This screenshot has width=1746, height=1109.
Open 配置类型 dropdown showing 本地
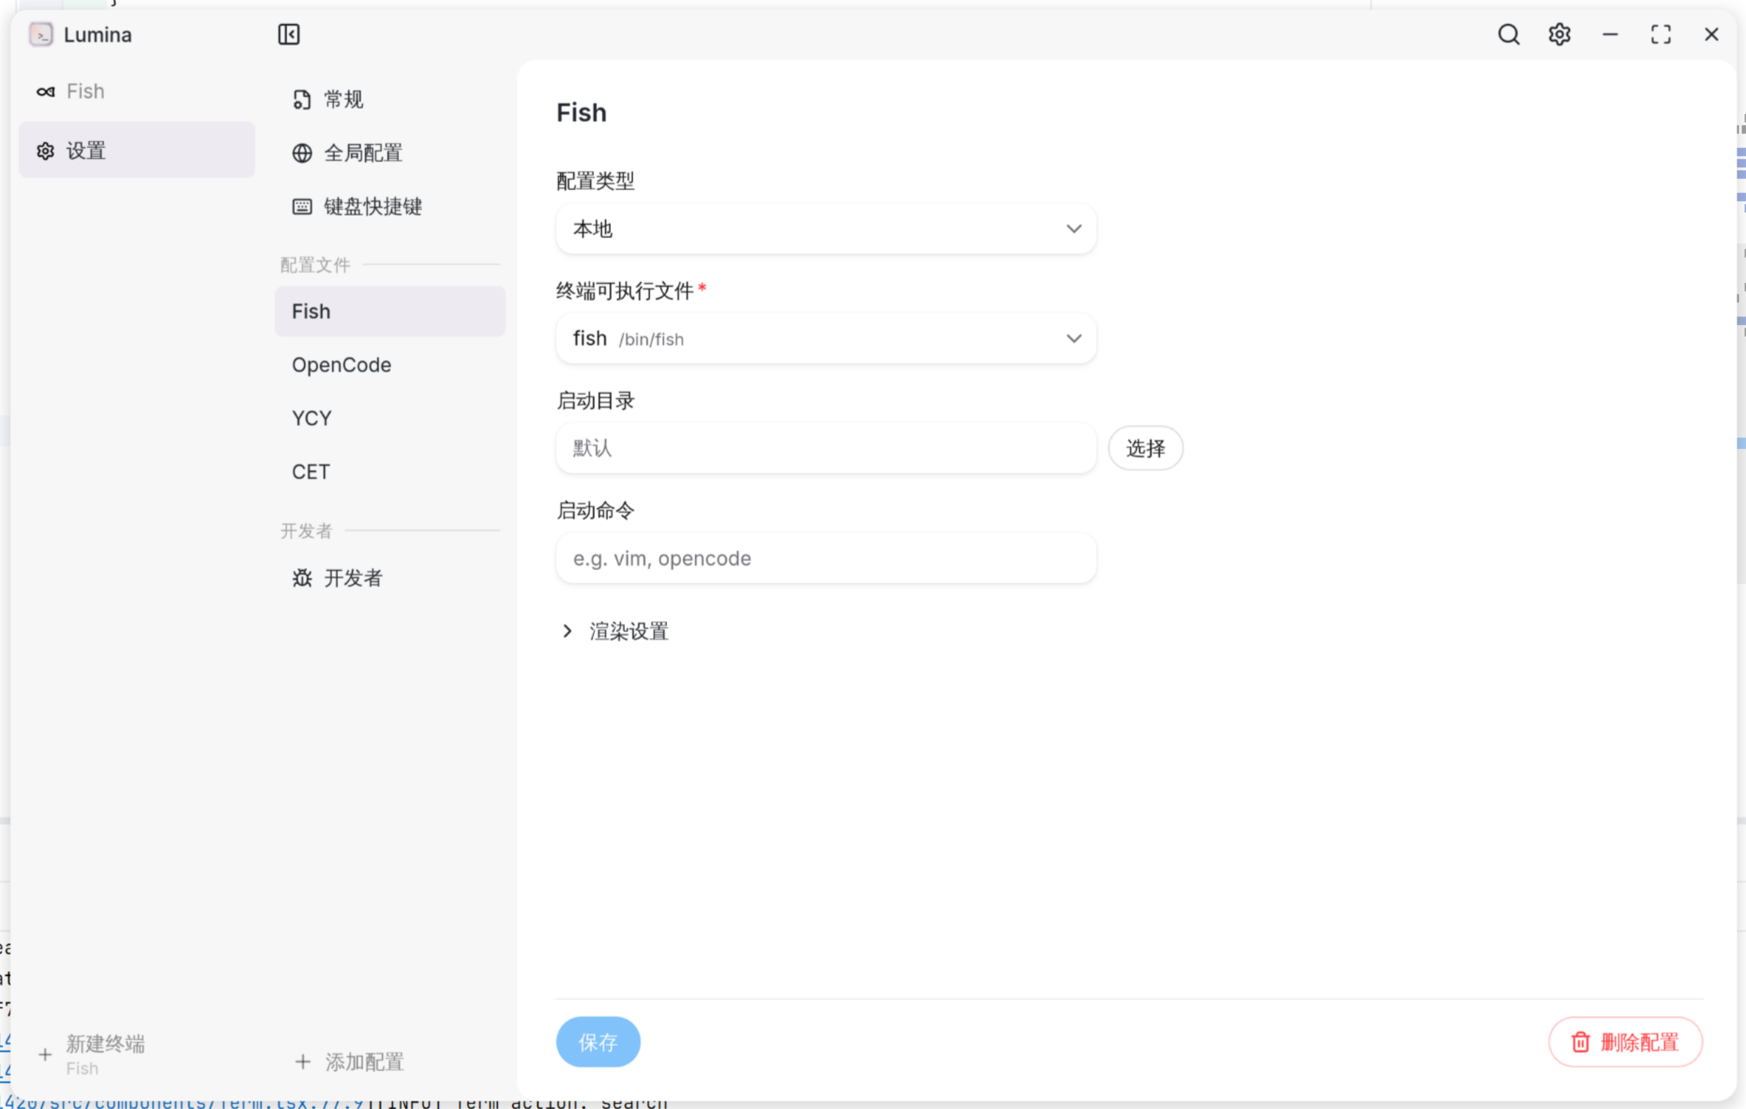point(826,229)
